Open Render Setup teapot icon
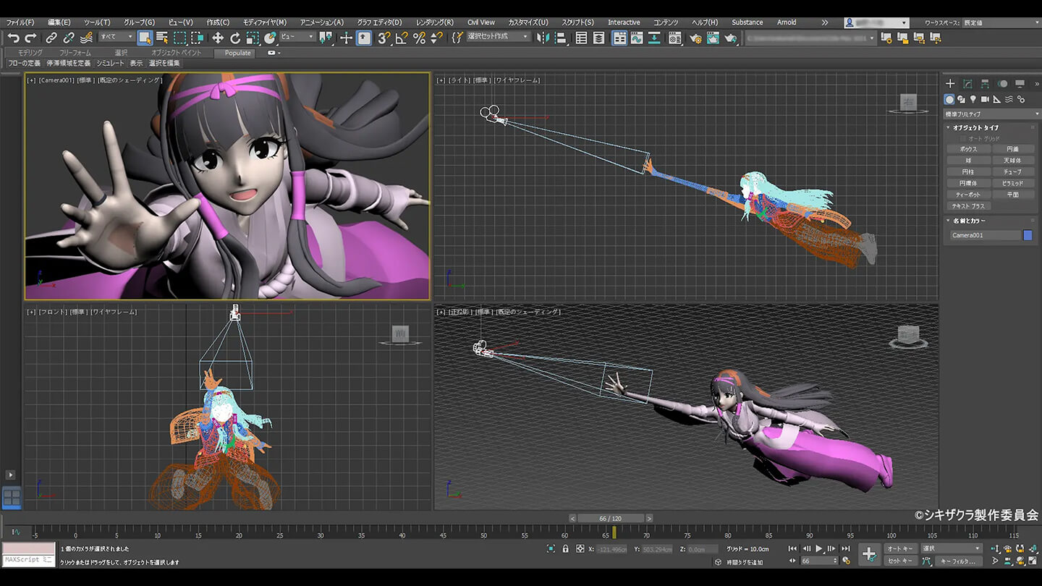 [695, 38]
